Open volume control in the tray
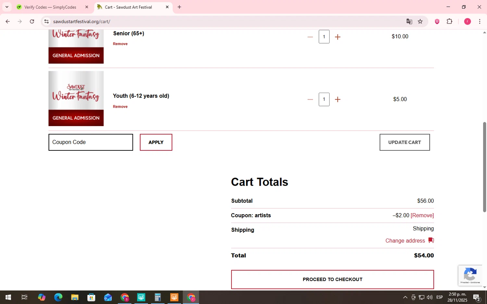Image resolution: width=487 pixels, height=304 pixels. coord(430,297)
